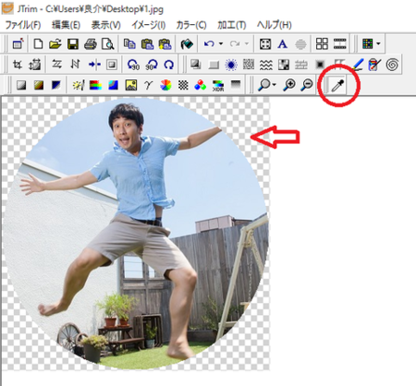
Task: Click the zoom out magnifier icon
Action: coord(307,85)
